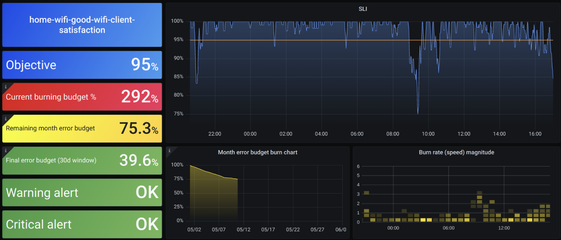The width and height of the screenshot is (561, 240).
Task: Click the Critical alert OK panel
Action: 82,224
